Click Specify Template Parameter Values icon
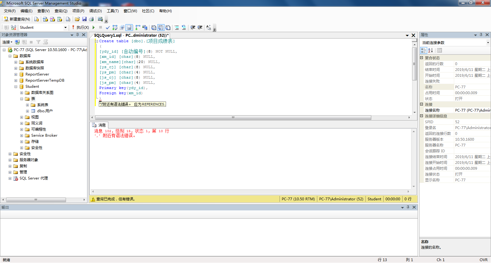This screenshot has height=263, width=491. (x=209, y=28)
